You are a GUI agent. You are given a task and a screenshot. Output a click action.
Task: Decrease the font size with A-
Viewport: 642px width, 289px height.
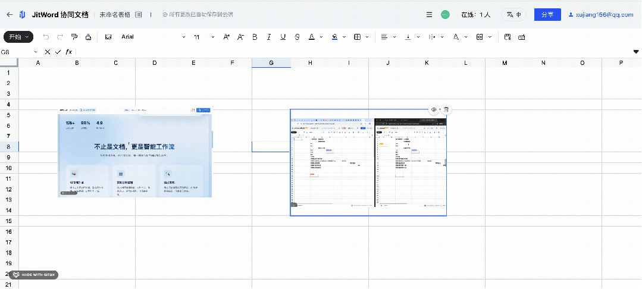click(241, 37)
